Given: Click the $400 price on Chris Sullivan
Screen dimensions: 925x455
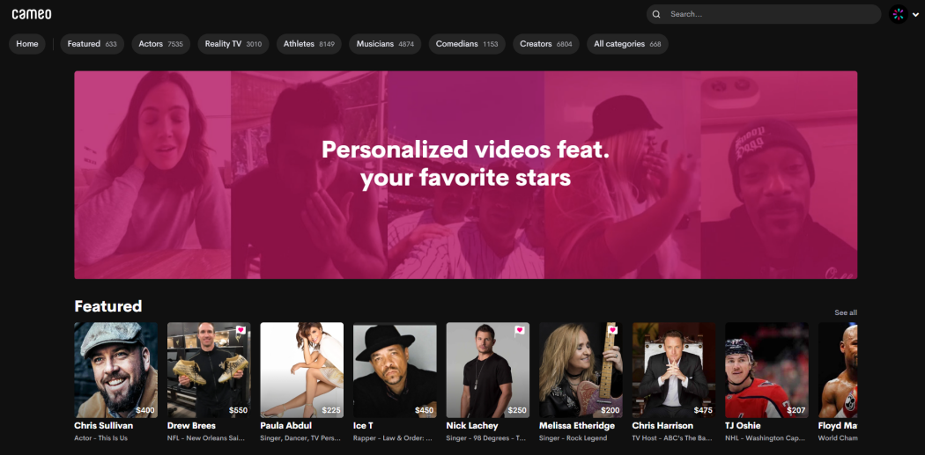Looking at the screenshot, I should [x=145, y=410].
